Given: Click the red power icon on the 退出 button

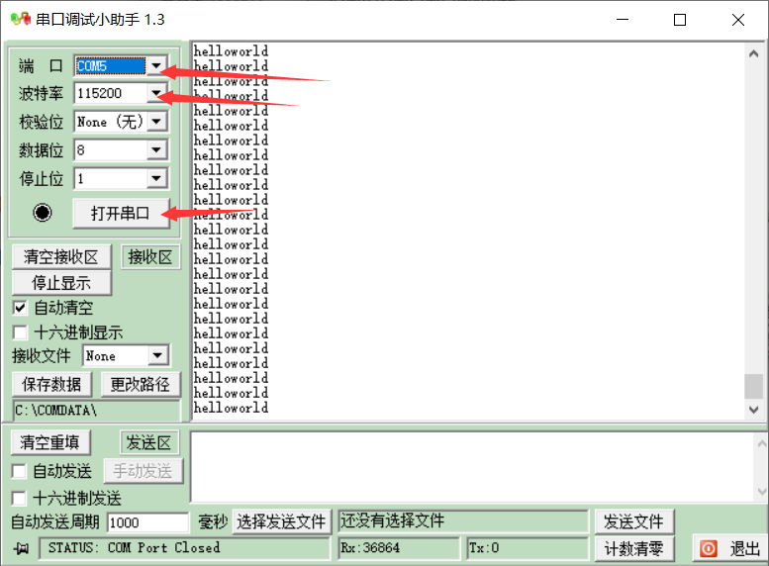Looking at the screenshot, I should [709, 548].
